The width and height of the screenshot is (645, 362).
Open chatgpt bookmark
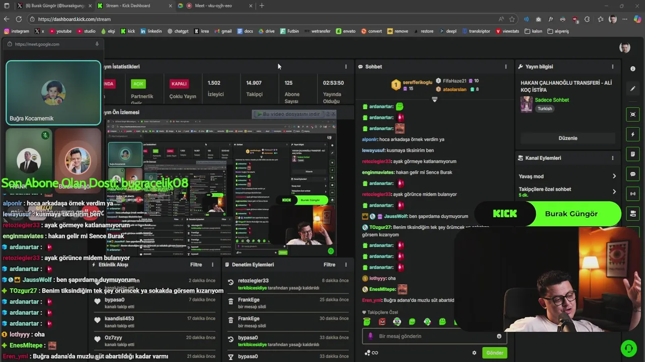pyautogui.click(x=177, y=31)
